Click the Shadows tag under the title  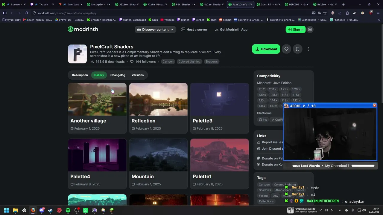[212, 62]
